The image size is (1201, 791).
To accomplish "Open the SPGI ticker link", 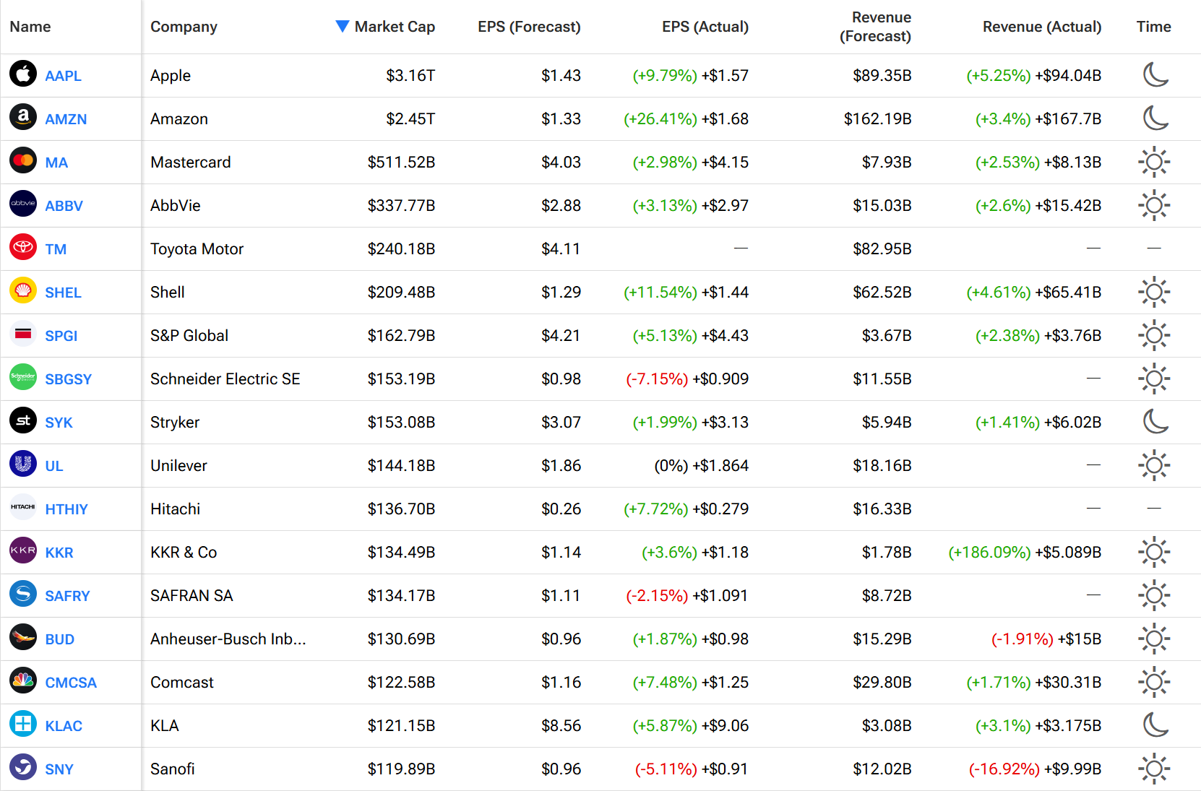I will [61, 336].
